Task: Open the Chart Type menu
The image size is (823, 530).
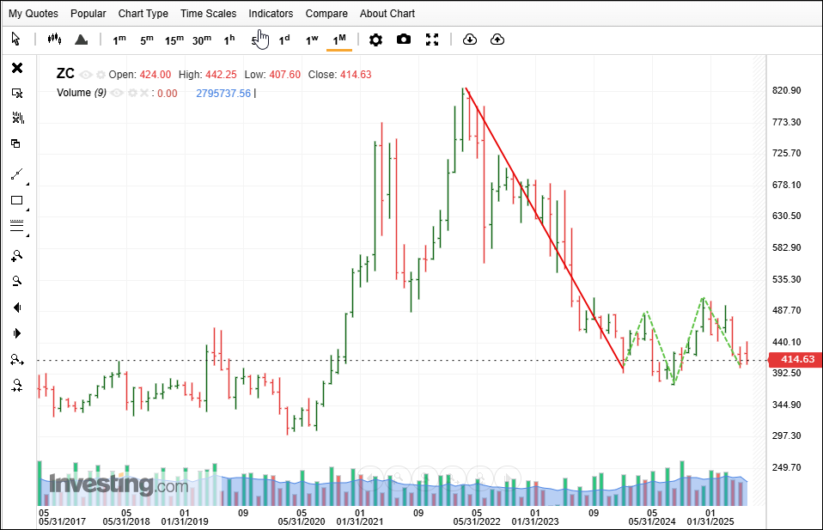Action: click(143, 14)
